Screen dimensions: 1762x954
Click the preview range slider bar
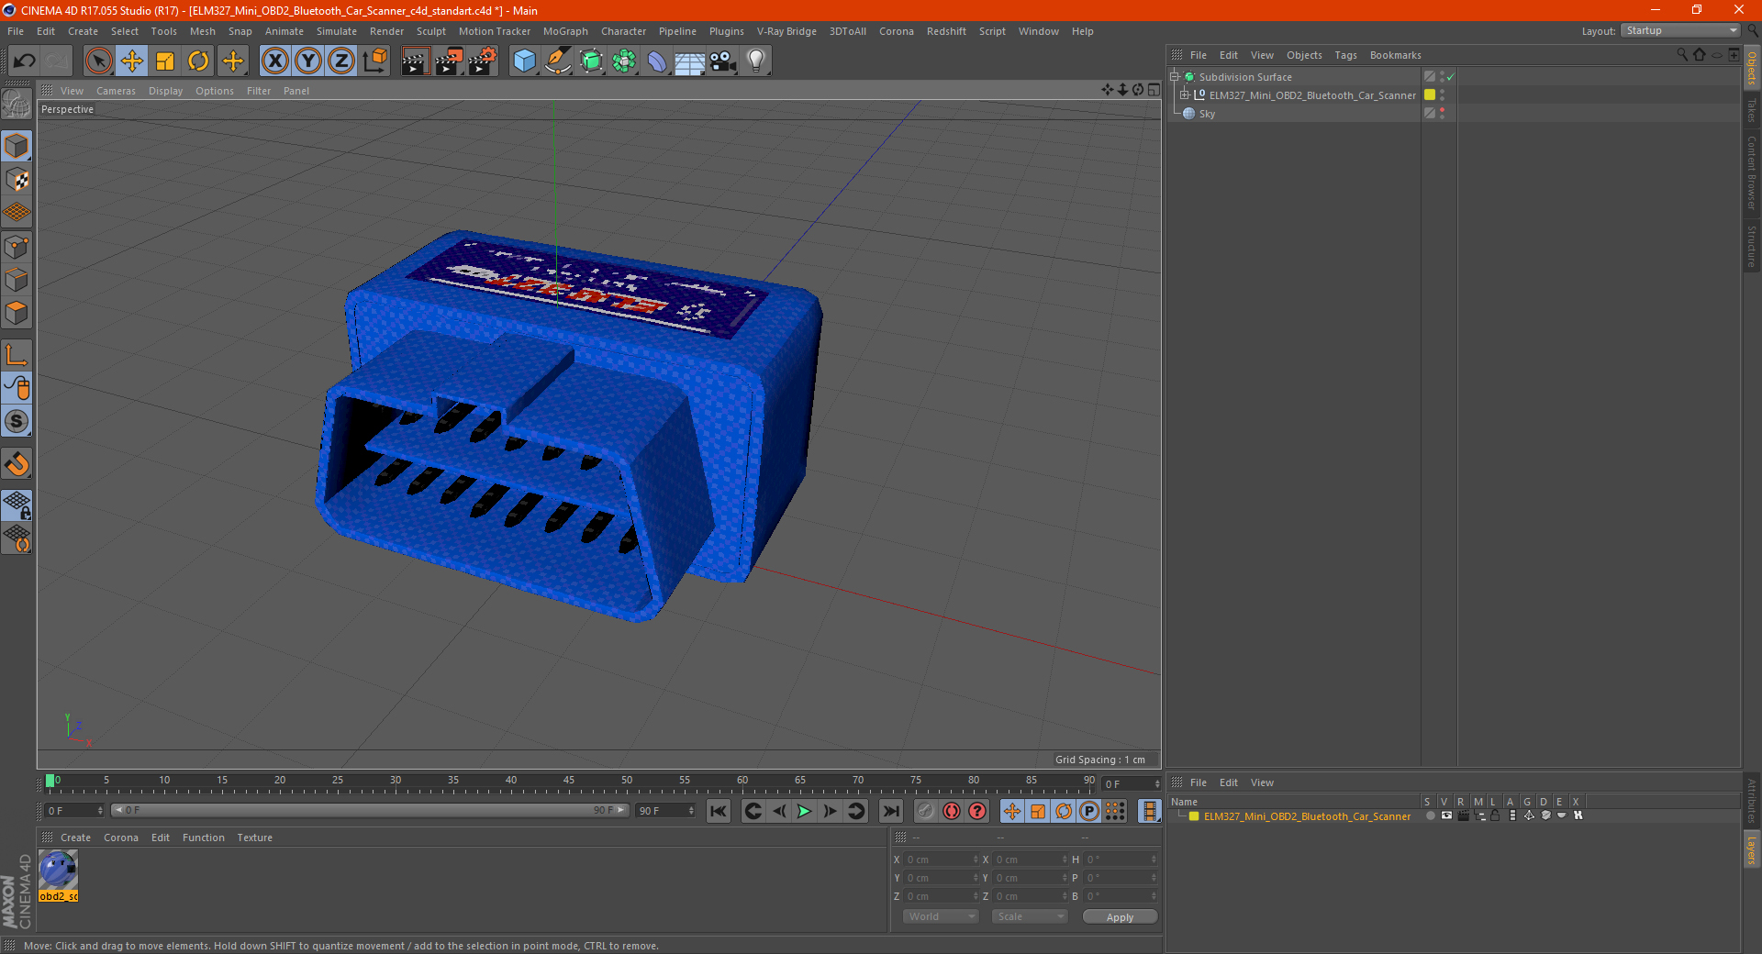click(370, 810)
